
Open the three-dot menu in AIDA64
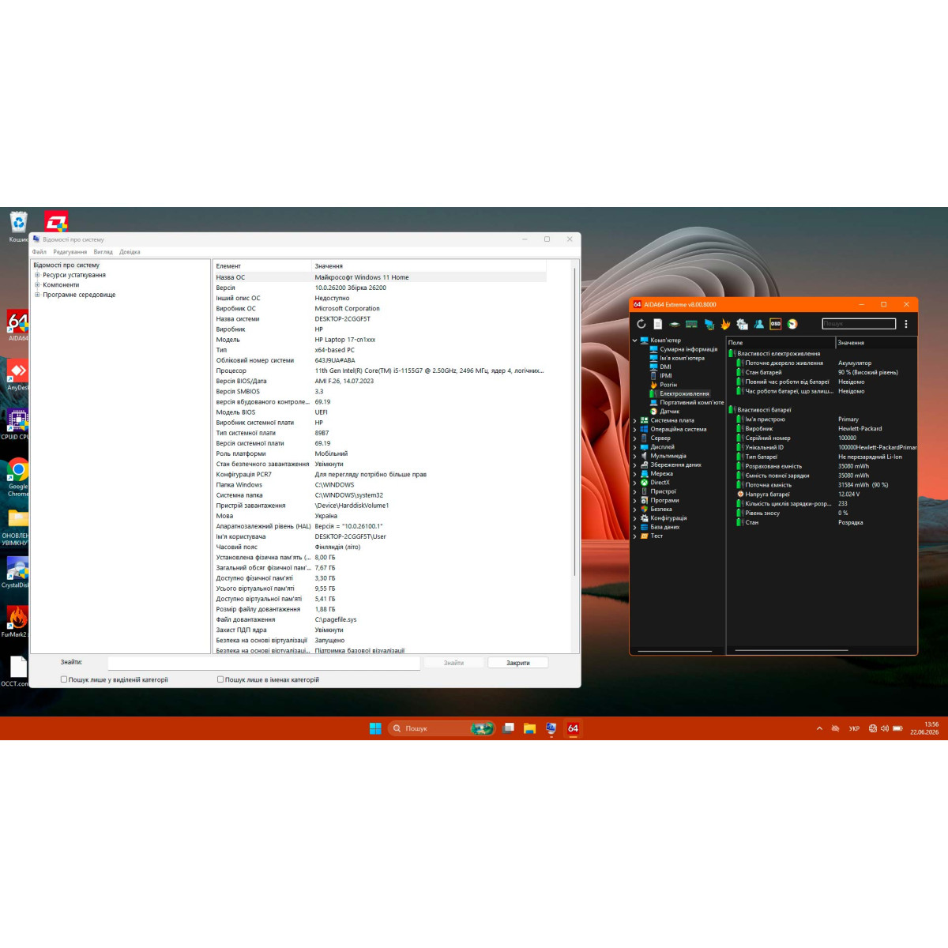[906, 324]
